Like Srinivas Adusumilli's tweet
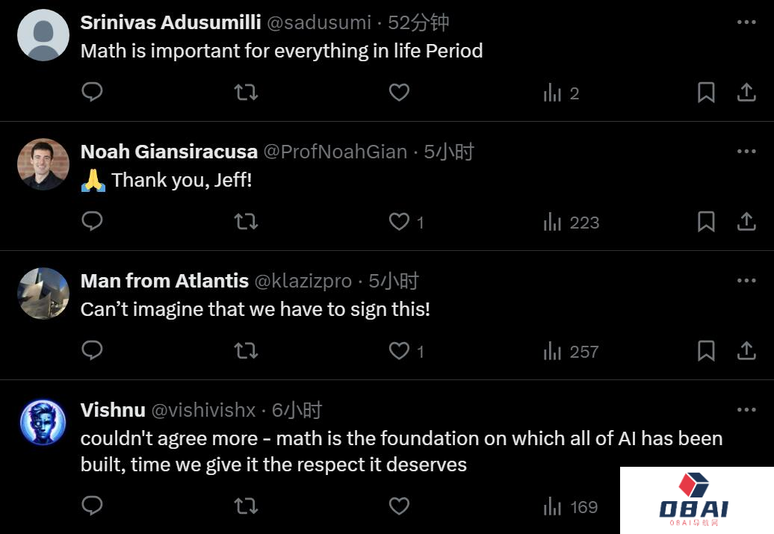 point(399,93)
